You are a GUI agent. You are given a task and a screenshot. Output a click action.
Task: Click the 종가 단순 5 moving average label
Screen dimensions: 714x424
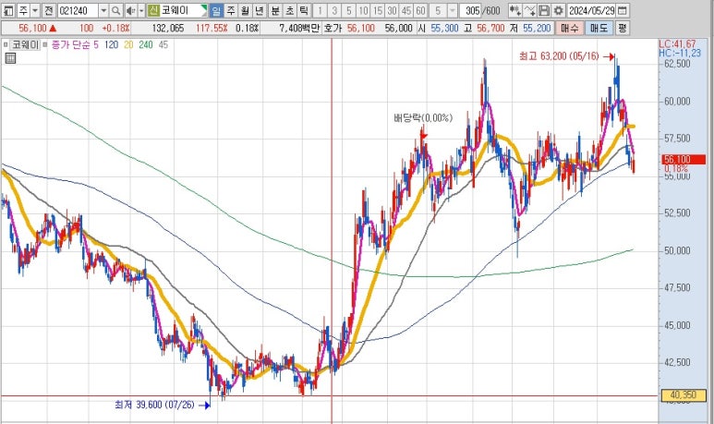(75, 44)
